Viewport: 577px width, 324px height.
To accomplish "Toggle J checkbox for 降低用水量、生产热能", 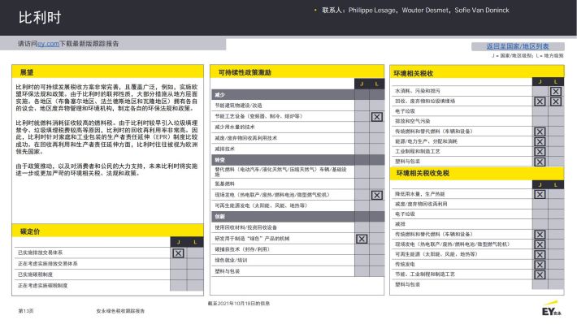I will pyautogui.click(x=540, y=194).
